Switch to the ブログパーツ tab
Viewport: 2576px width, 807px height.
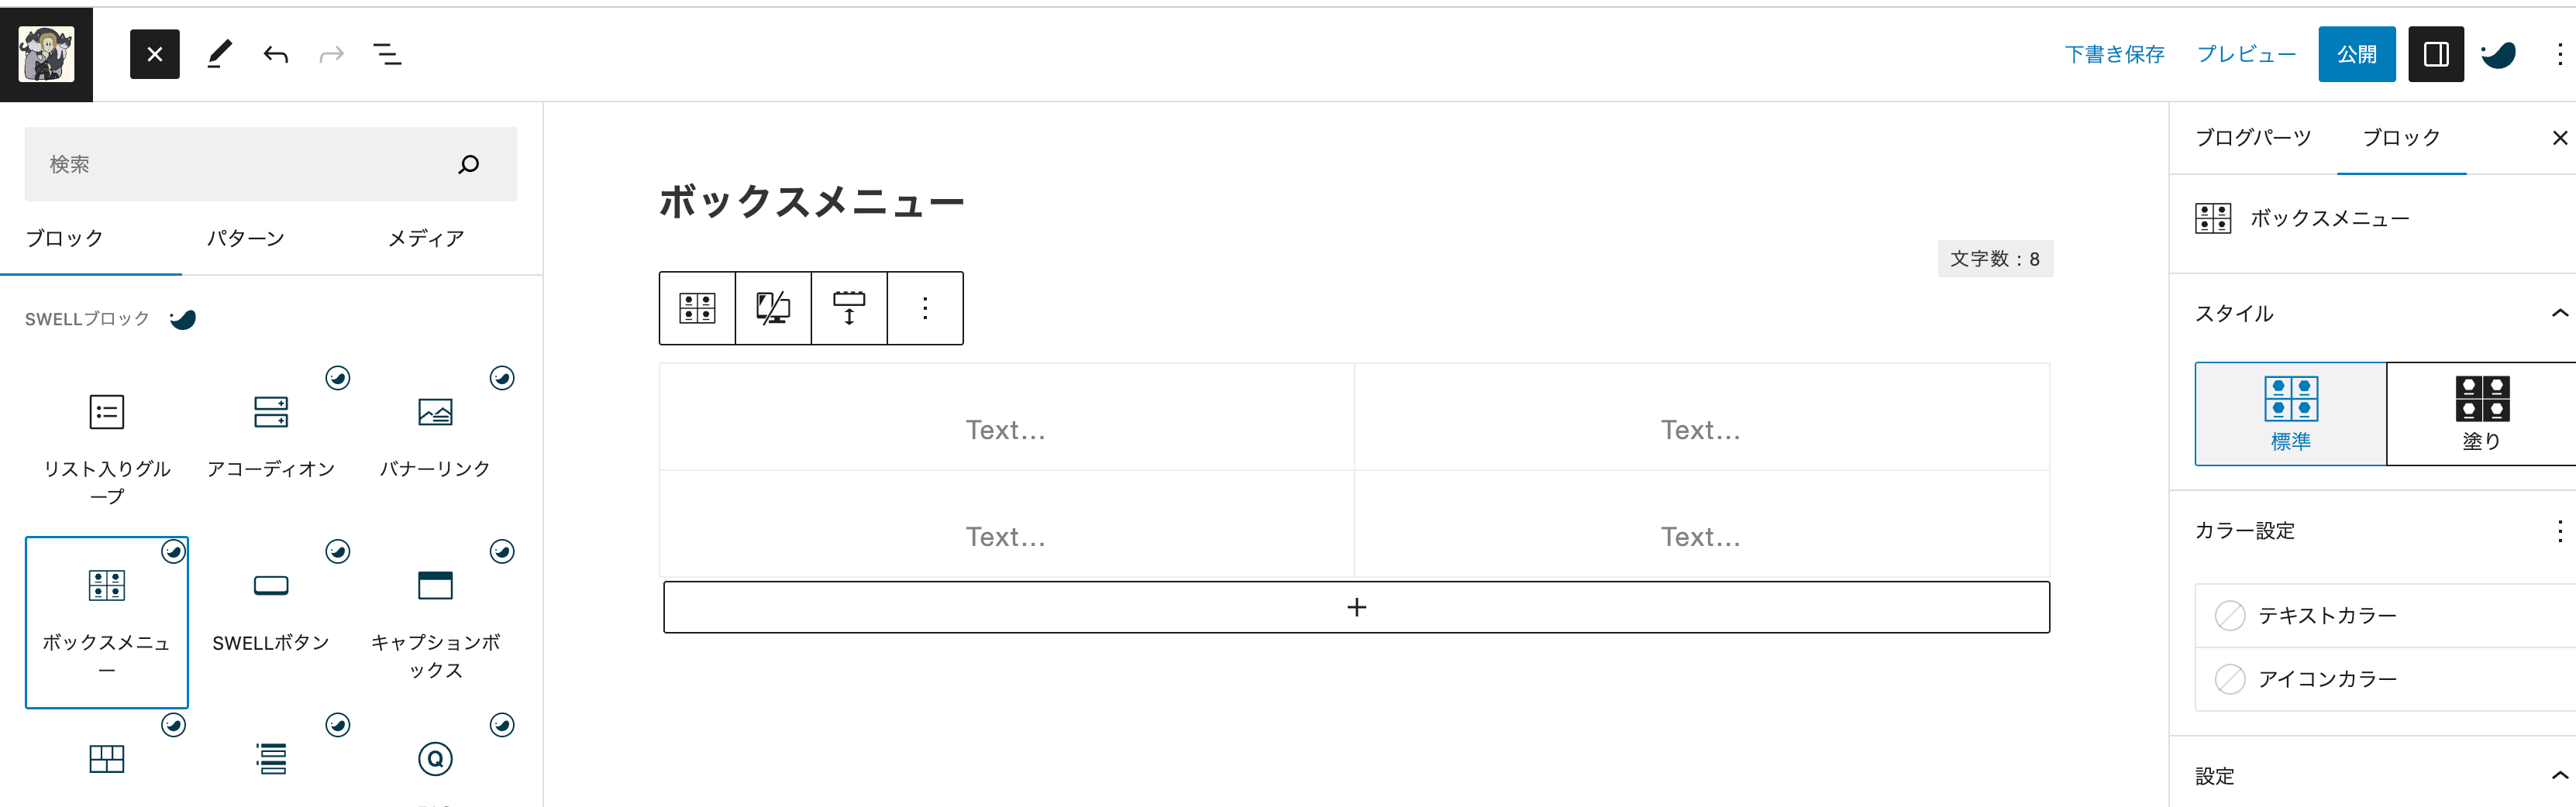(x=2253, y=138)
